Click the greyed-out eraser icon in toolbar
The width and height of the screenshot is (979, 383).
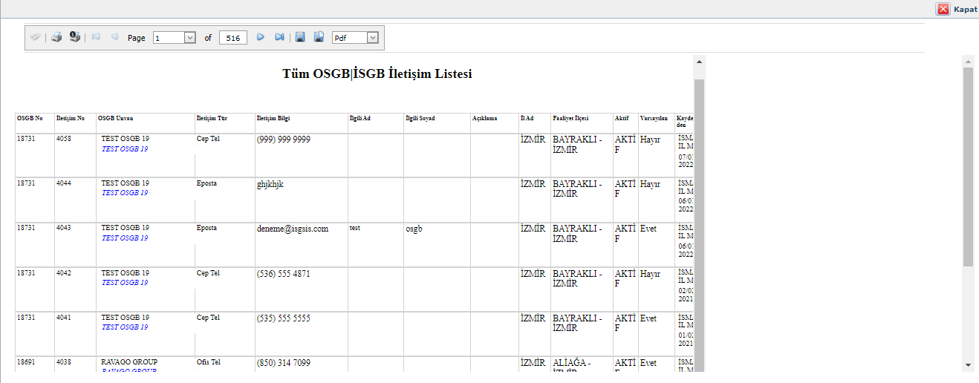(36, 37)
